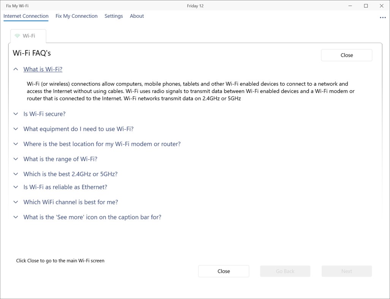Click 'Which WiFi channel is best for me?' text
Image resolution: width=390 pixels, height=299 pixels.
tap(71, 202)
